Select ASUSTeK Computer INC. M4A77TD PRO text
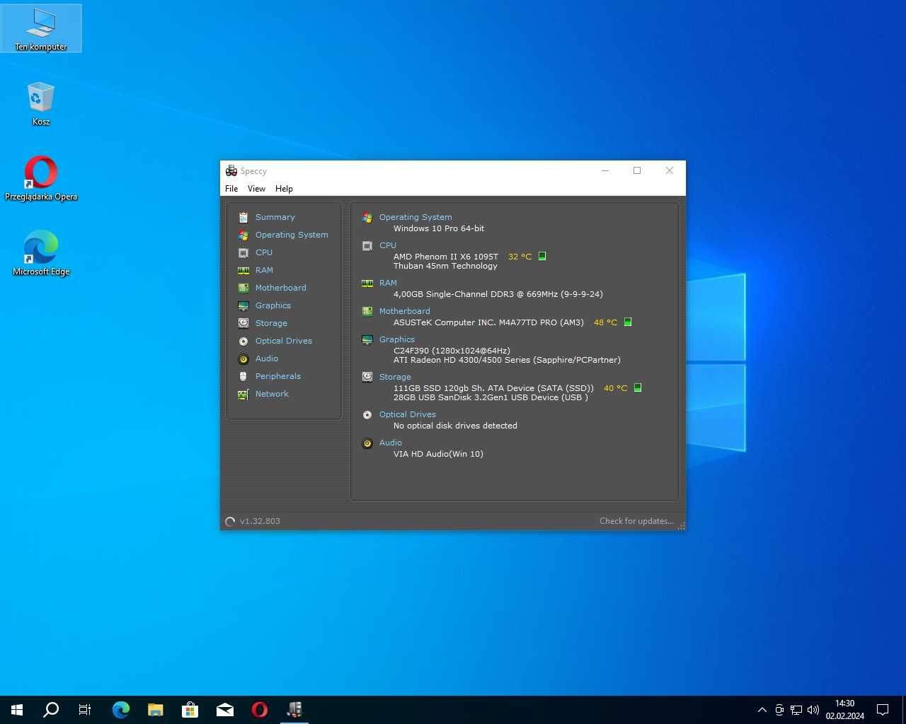The image size is (906, 724). click(x=488, y=322)
